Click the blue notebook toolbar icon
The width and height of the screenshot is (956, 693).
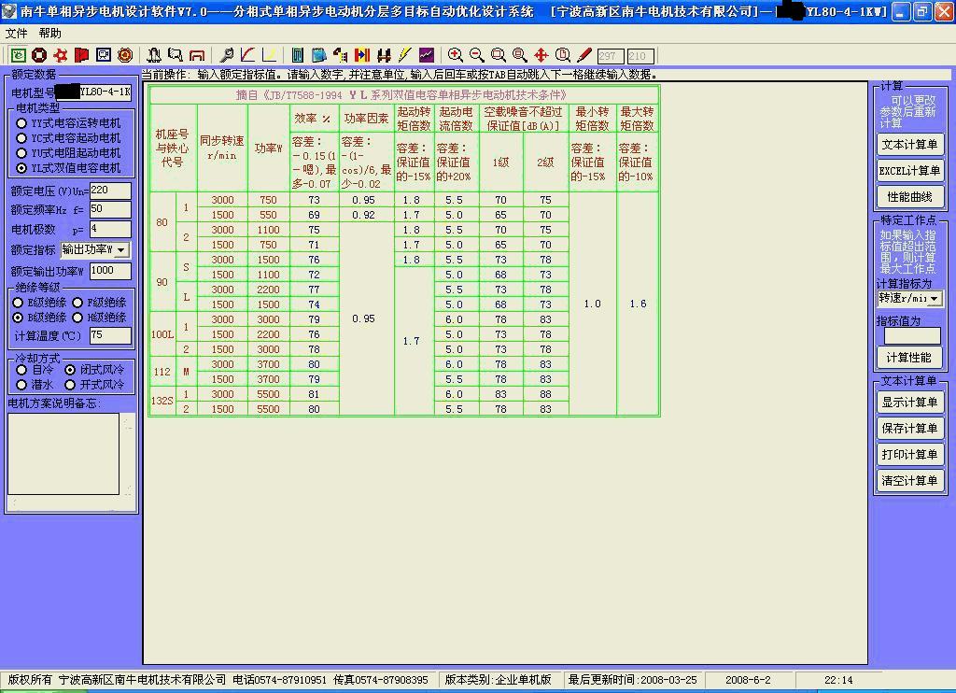[319, 55]
